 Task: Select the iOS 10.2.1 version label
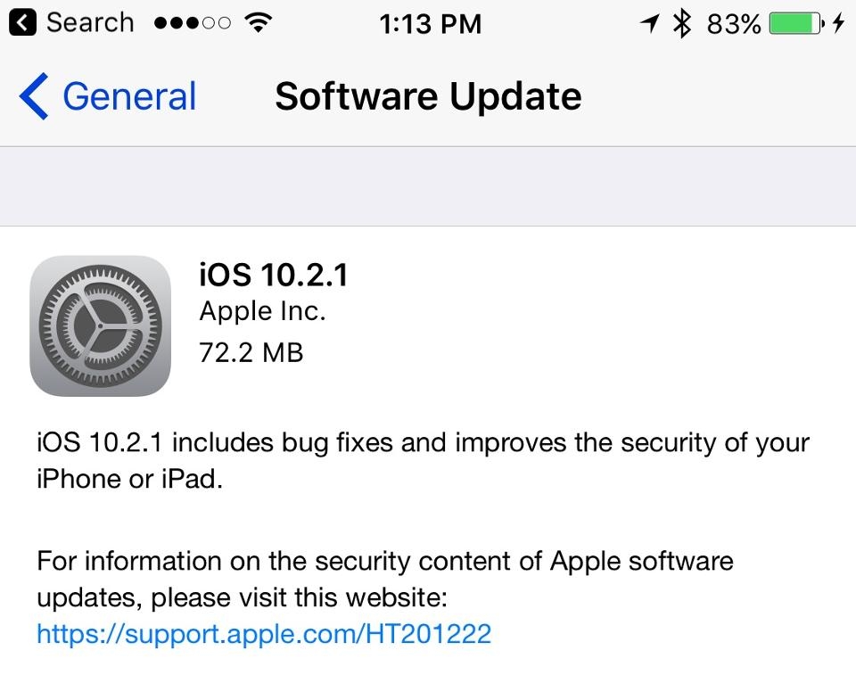pyautogui.click(x=274, y=275)
